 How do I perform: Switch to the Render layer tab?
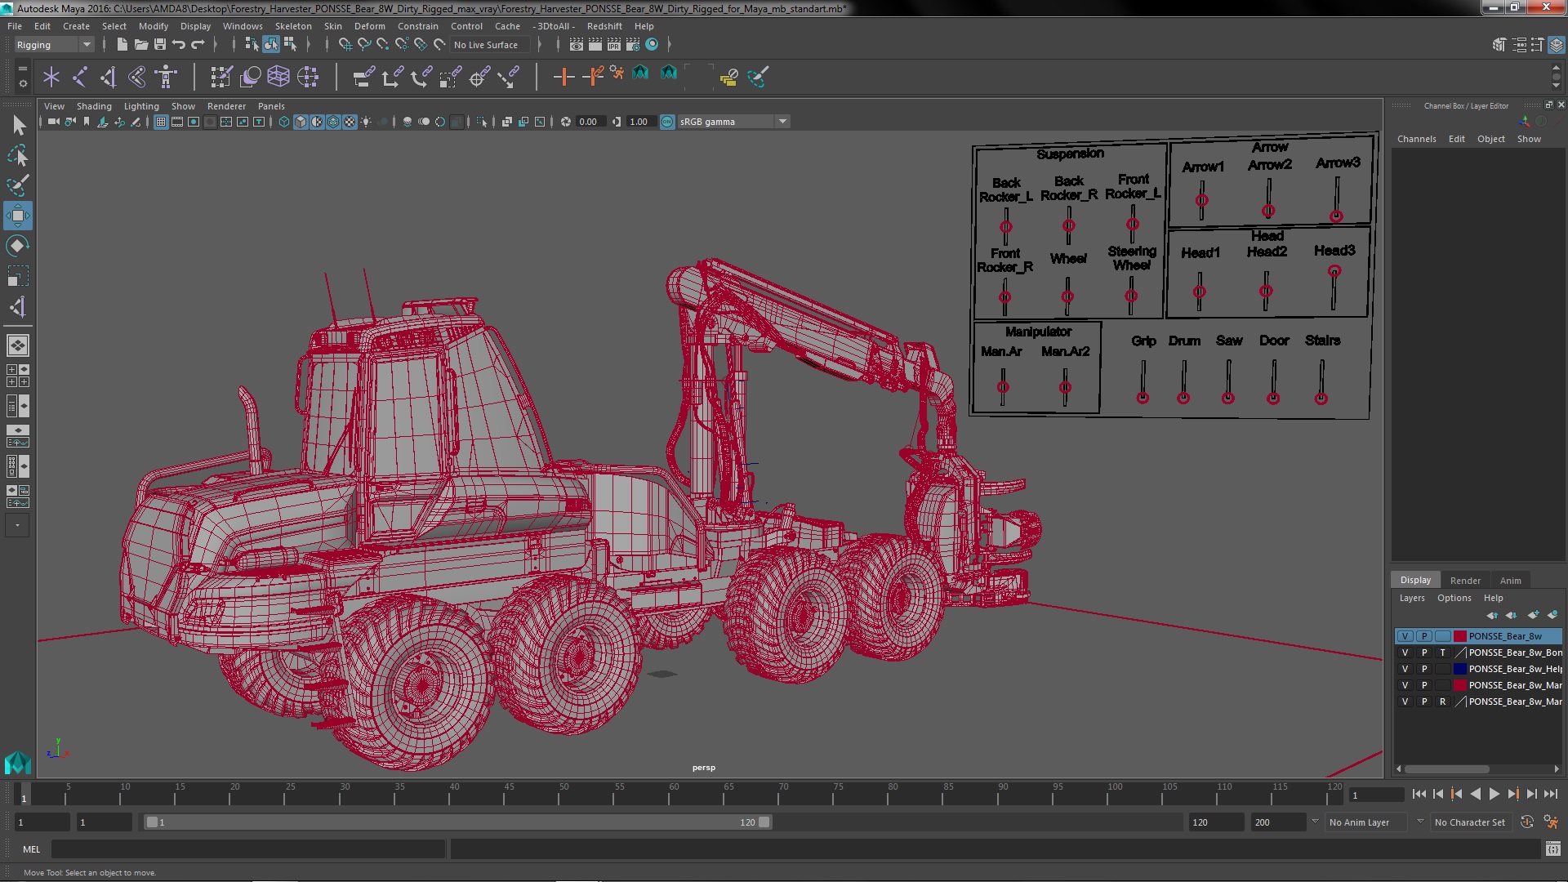(x=1465, y=581)
